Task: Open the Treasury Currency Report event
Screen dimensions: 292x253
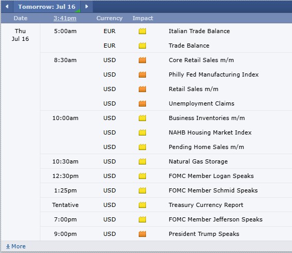Action: [x=206, y=205]
